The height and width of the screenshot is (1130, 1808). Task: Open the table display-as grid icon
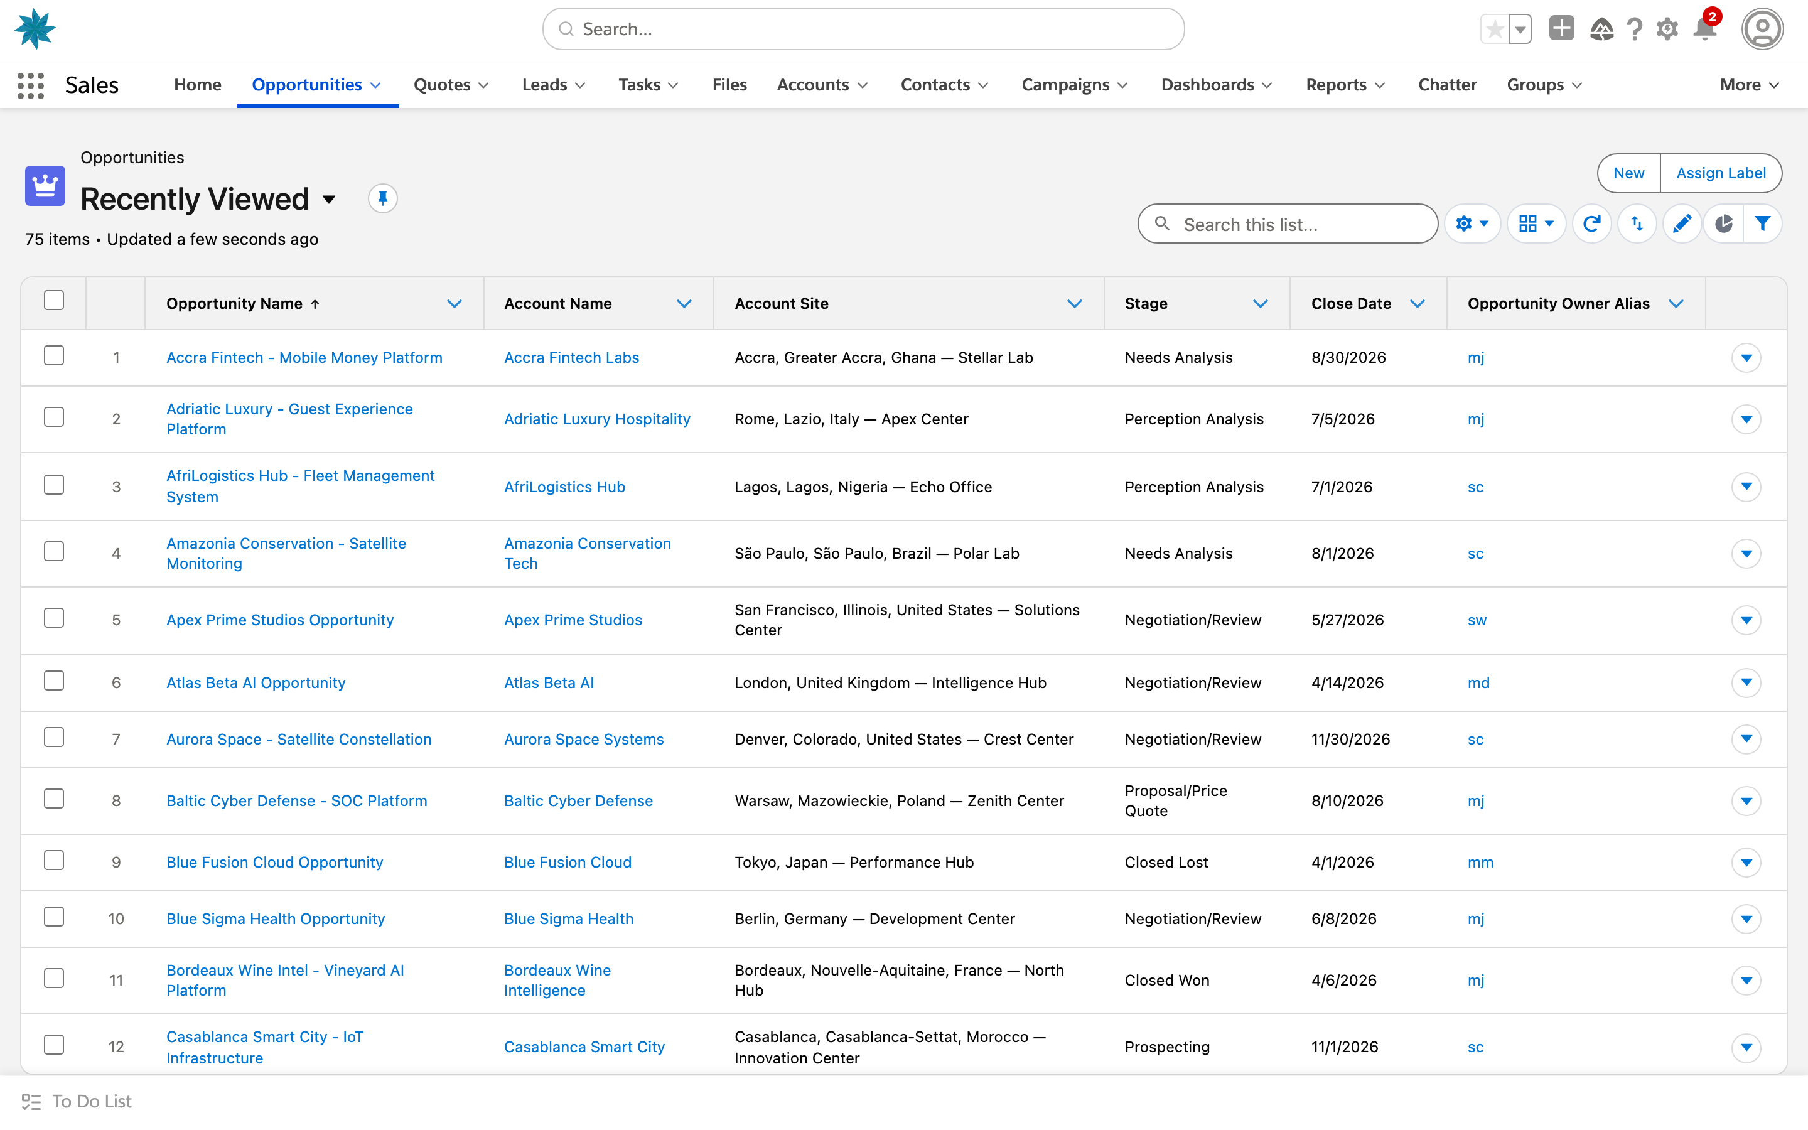pos(1536,223)
